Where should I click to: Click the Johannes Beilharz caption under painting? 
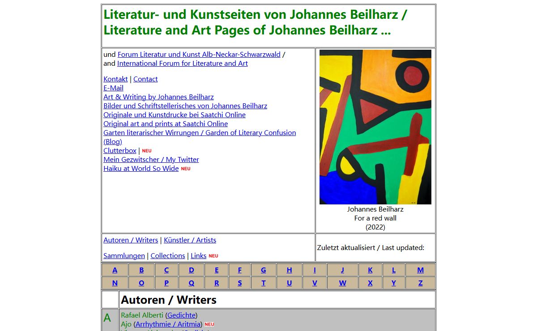[x=375, y=209]
